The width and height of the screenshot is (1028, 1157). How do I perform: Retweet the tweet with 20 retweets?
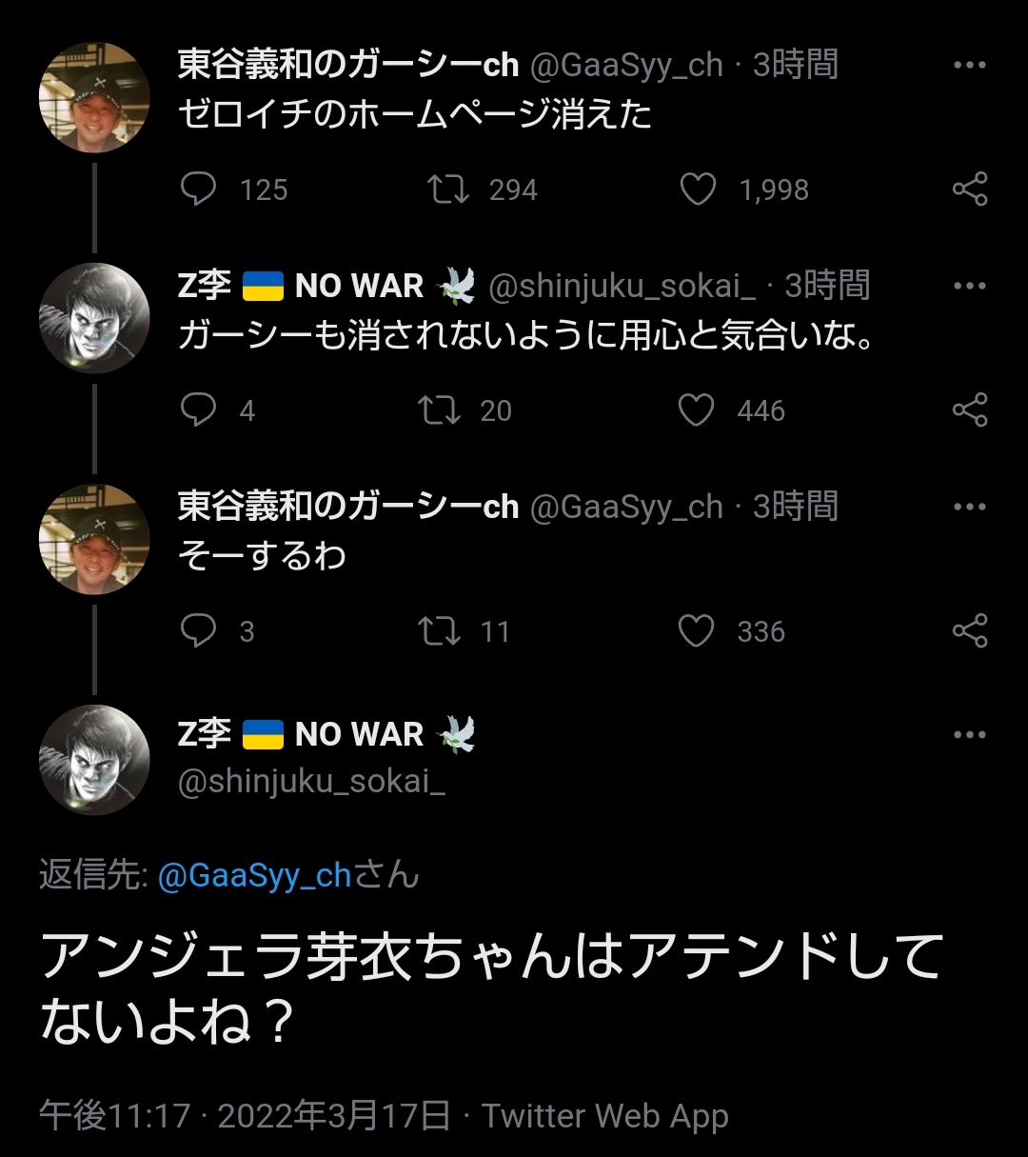point(439,410)
